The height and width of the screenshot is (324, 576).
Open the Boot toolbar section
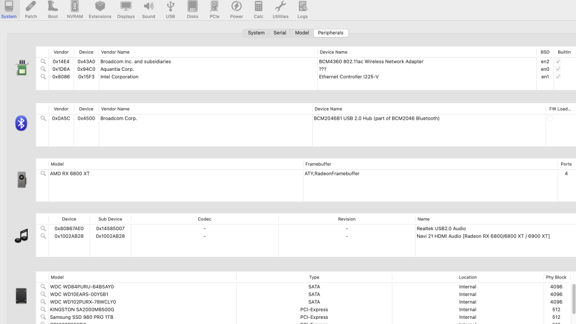[x=53, y=10]
